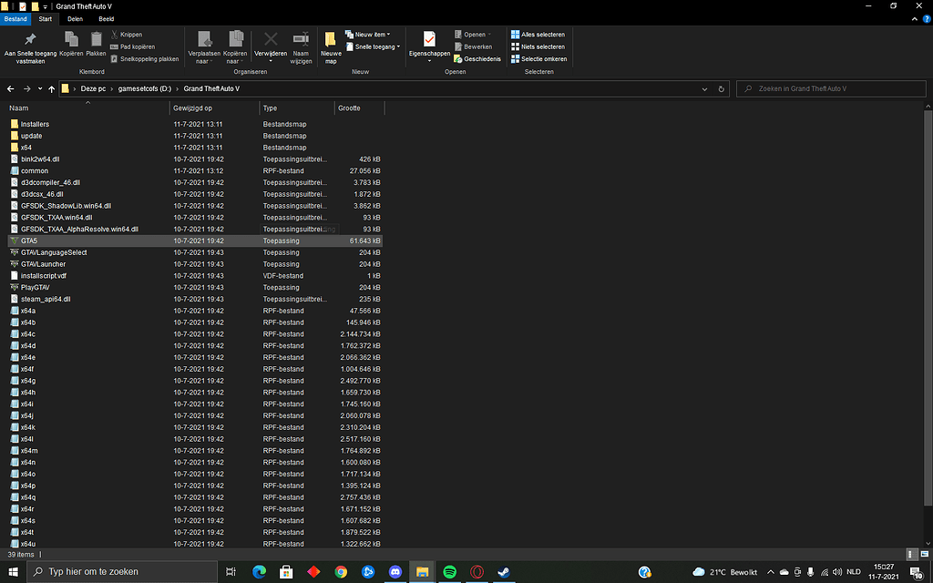This screenshot has height=583, width=933.
Task: Select the PlayGTAV file
Action: pos(195,287)
